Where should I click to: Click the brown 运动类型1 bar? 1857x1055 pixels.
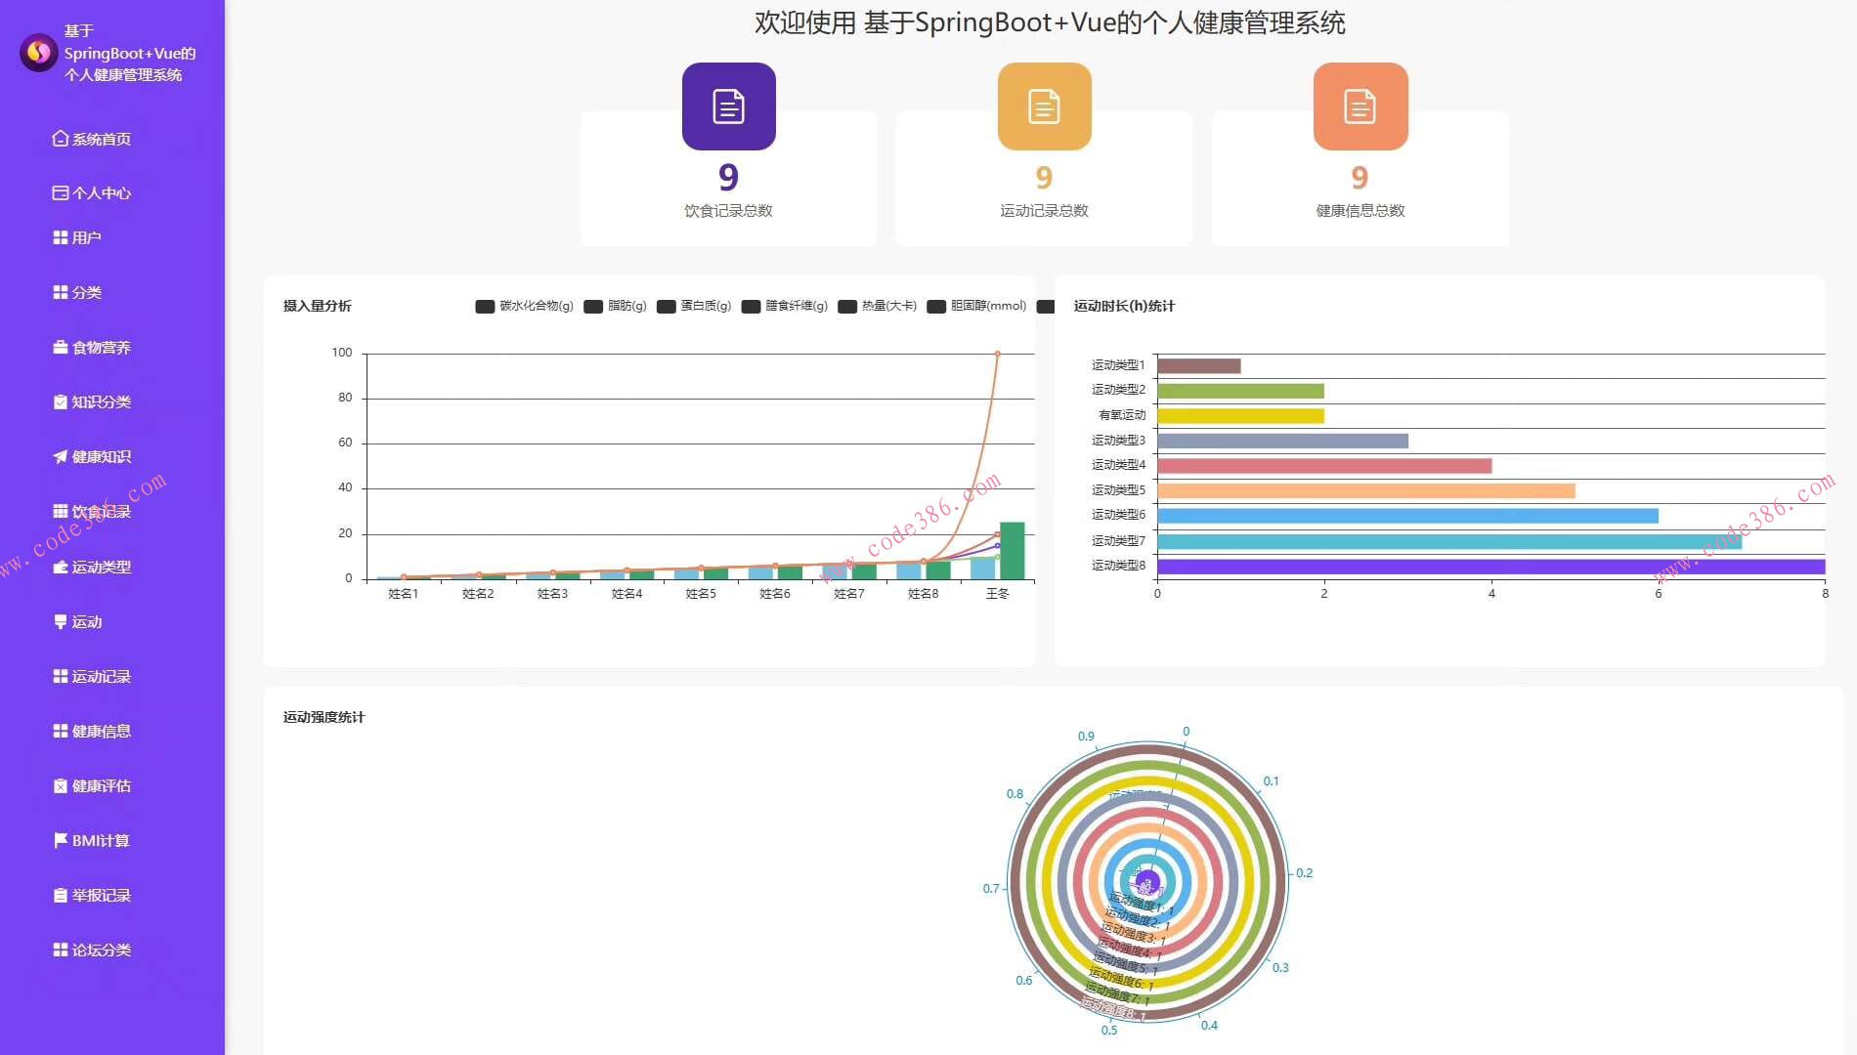pos(1198,365)
